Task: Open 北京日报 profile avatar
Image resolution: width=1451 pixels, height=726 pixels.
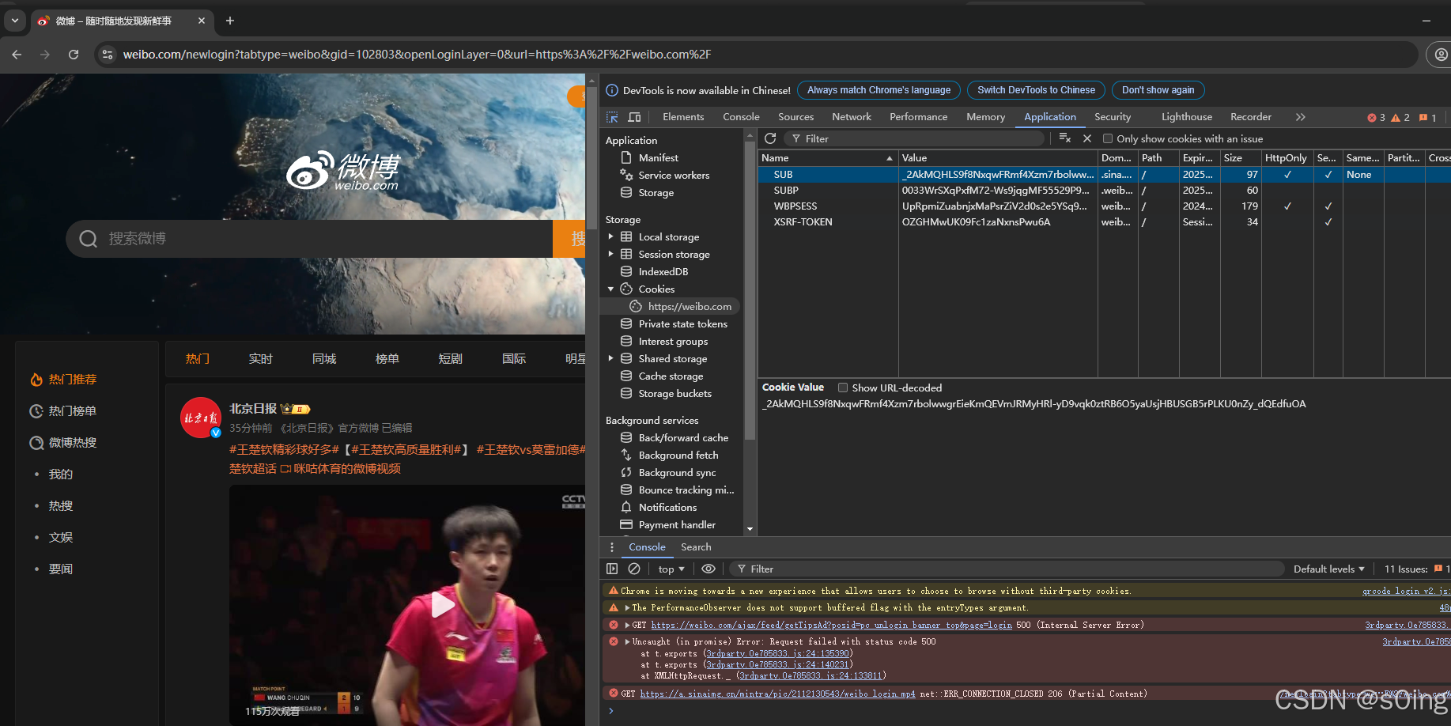Action: pos(201,418)
